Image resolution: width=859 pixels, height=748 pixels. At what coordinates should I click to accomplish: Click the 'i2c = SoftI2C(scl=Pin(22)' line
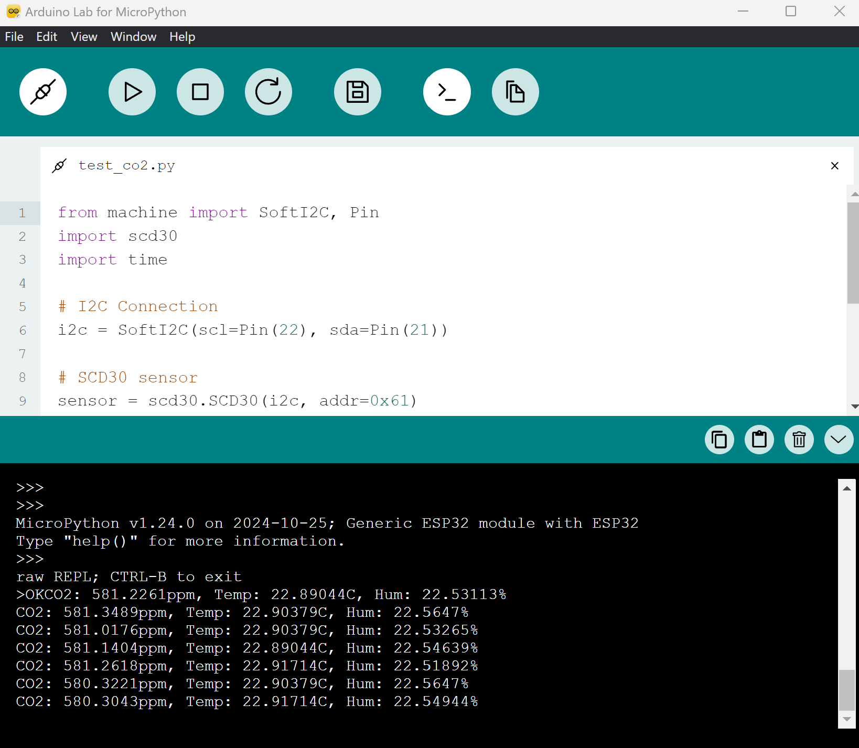[253, 330]
